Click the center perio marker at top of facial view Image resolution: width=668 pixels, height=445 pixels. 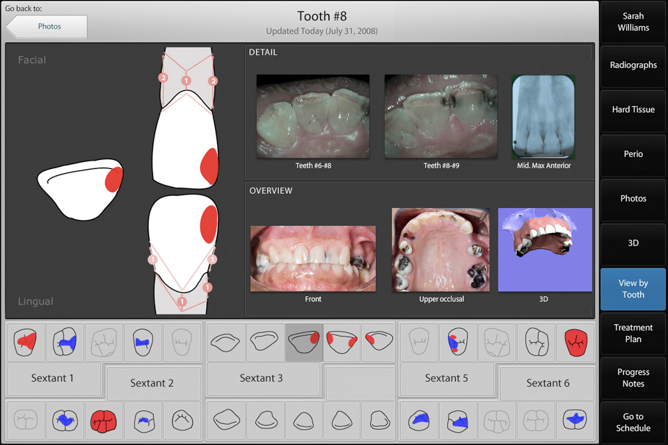tap(186, 81)
